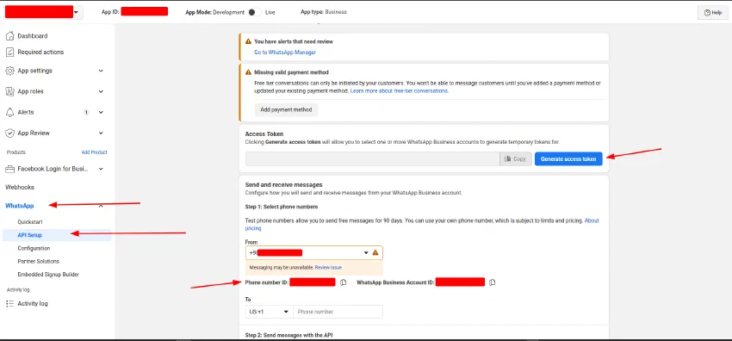732x341 pixels.
Task: Toggle App Mode from Development to Live
Action: 255,12
